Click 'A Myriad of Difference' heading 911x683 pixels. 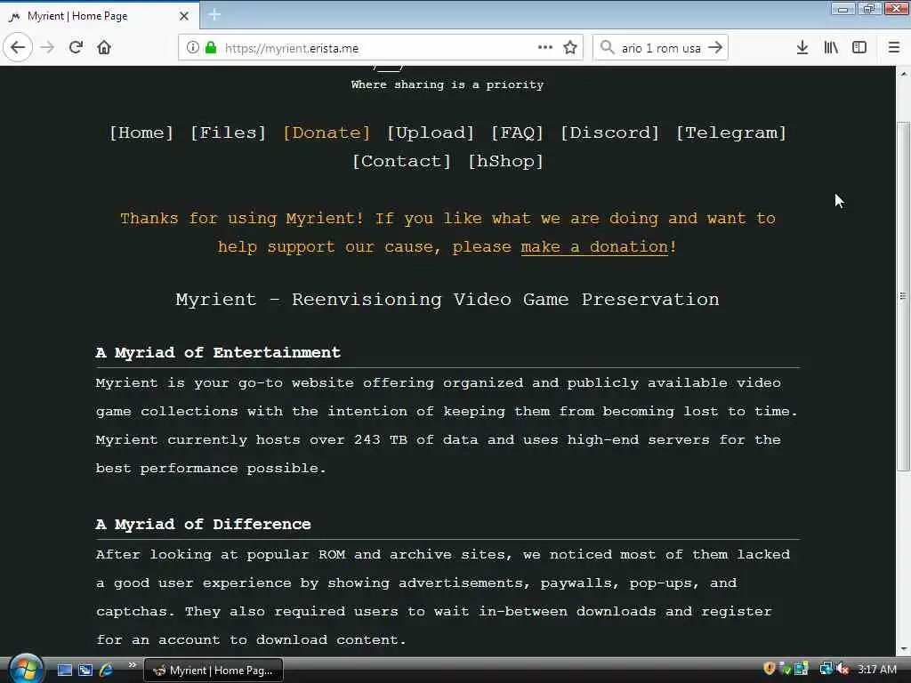[x=204, y=525]
